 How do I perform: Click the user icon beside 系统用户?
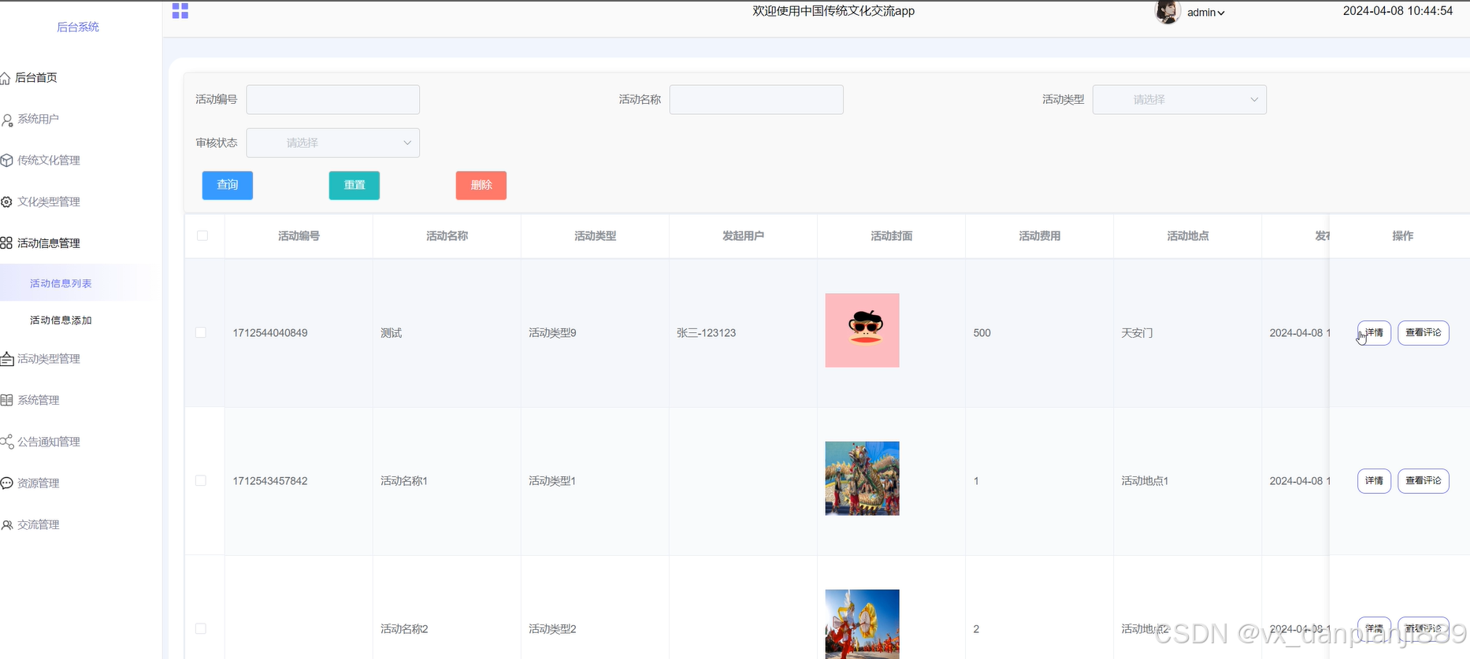tap(7, 120)
